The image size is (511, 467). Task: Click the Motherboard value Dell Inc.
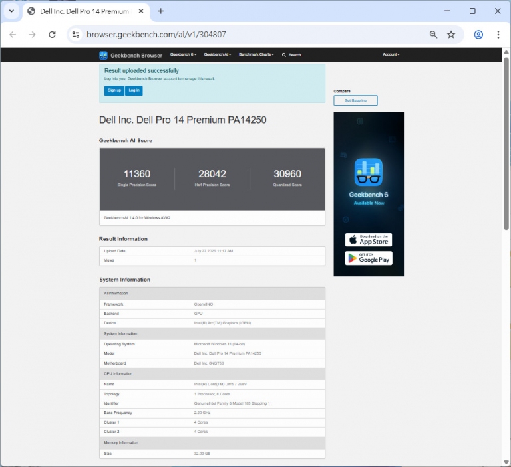point(208,363)
